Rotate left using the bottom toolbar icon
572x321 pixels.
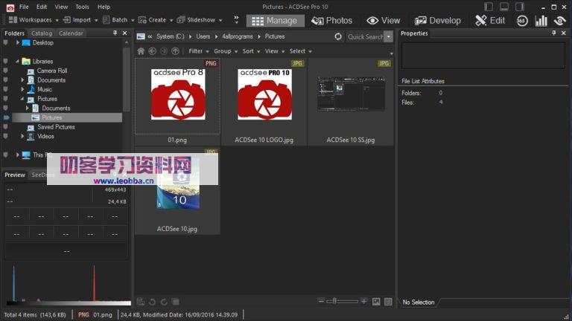(x=152, y=302)
